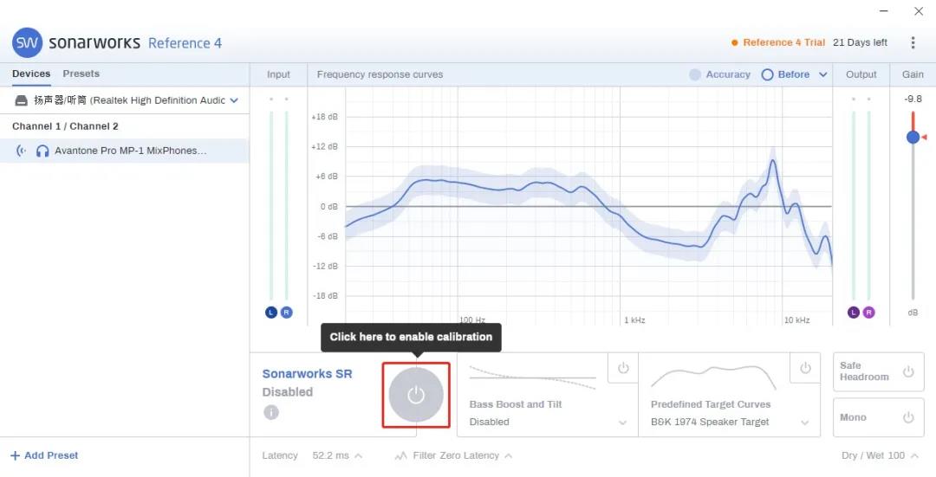Click the target curve preview graphic
This screenshot has width=936, height=477.
pyautogui.click(x=713, y=377)
